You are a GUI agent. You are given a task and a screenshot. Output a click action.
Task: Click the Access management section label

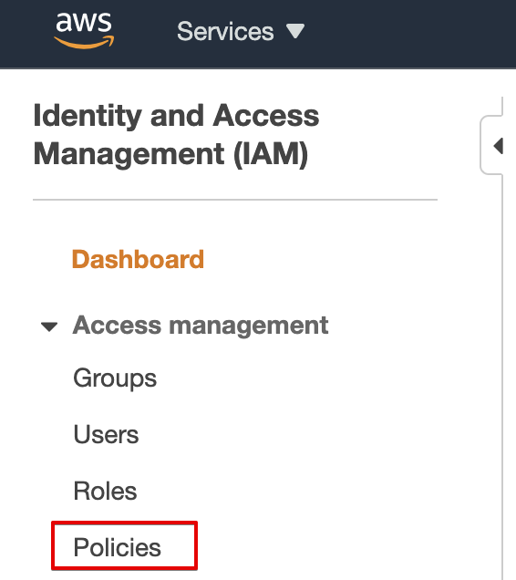(201, 326)
